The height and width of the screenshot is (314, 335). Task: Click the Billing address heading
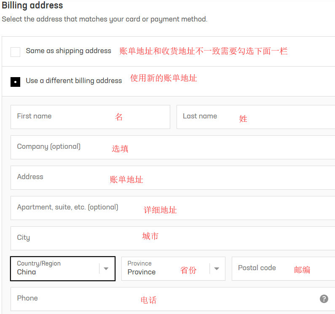point(32,6)
